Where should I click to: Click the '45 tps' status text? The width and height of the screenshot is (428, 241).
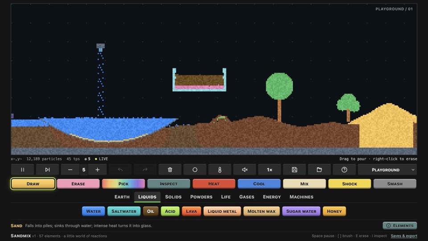[73, 159]
